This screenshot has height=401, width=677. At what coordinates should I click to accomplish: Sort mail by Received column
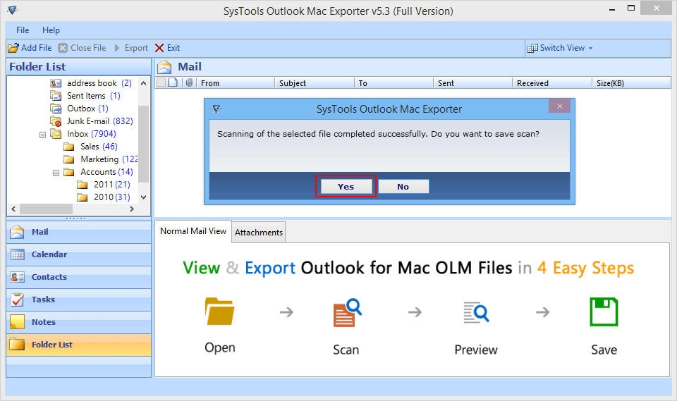[x=552, y=83]
